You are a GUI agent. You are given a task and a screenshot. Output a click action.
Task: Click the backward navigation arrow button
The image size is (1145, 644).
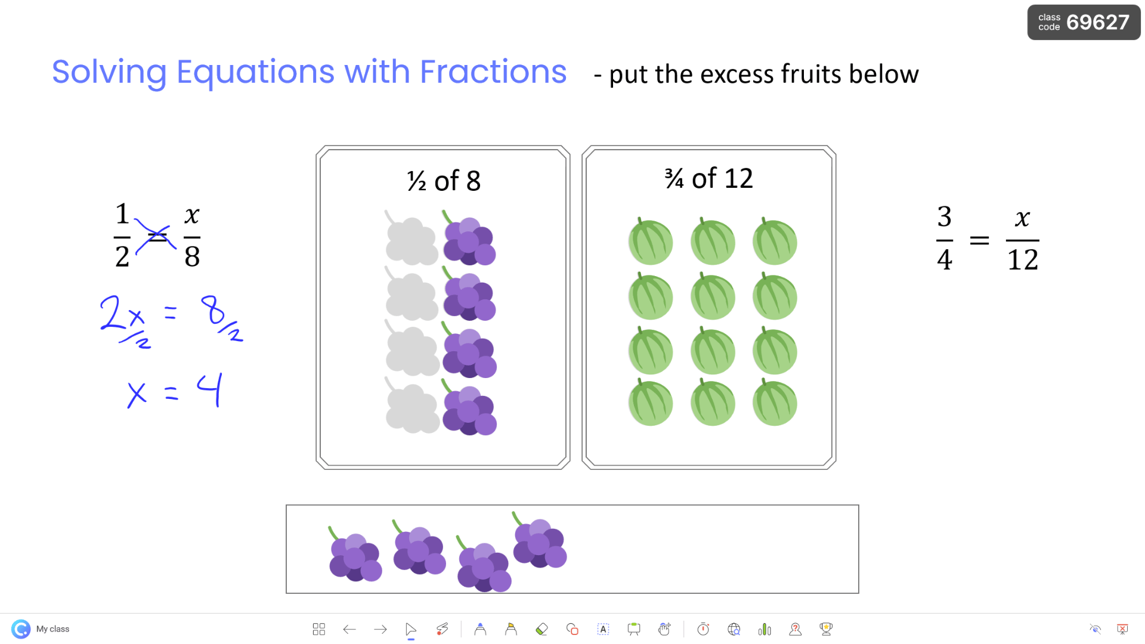pyautogui.click(x=348, y=628)
